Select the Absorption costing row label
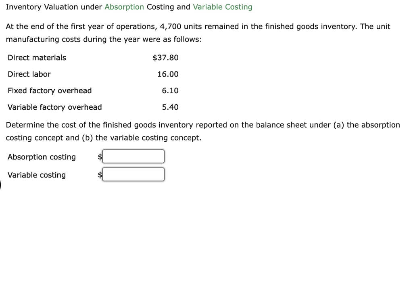413x291 pixels. coord(42,157)
